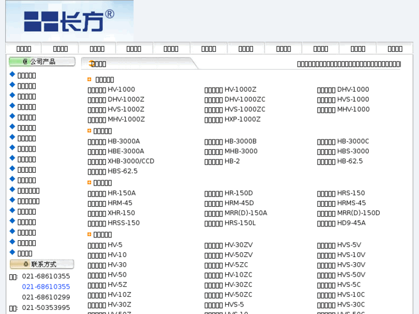This screenshot has height=314, width=419.
Task: Open product link HVS-30V
Action: point(341,265)
